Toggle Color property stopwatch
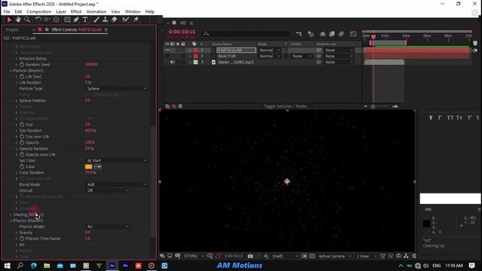The width and height of the screenshot is (482, 271). click(22, 166)
